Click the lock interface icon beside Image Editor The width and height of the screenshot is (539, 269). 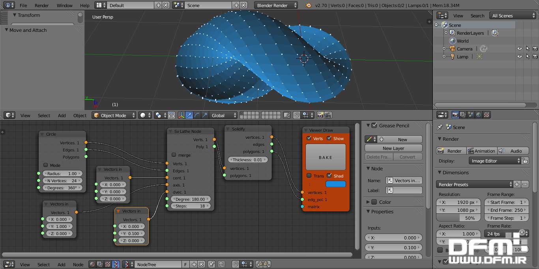point(525,161)
